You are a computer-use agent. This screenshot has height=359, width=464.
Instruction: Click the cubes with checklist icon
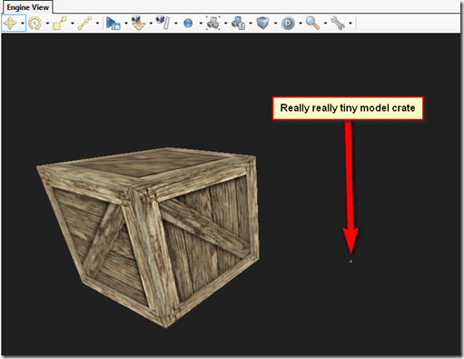pyautogui.click(x=238, y=23)
